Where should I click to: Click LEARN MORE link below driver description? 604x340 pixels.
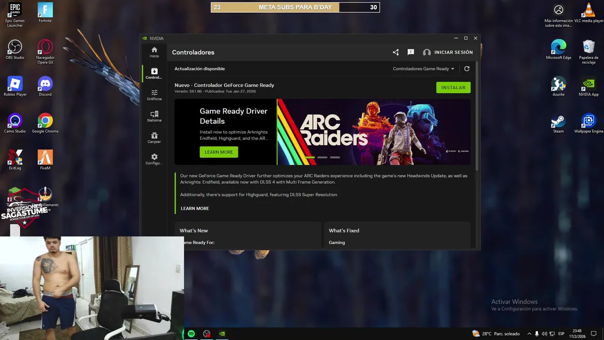point(195,208)
